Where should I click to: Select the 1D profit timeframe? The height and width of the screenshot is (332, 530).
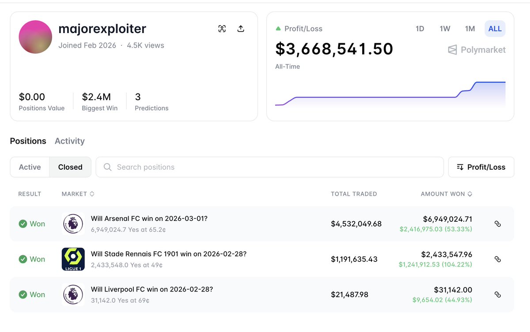coord(420,28)
